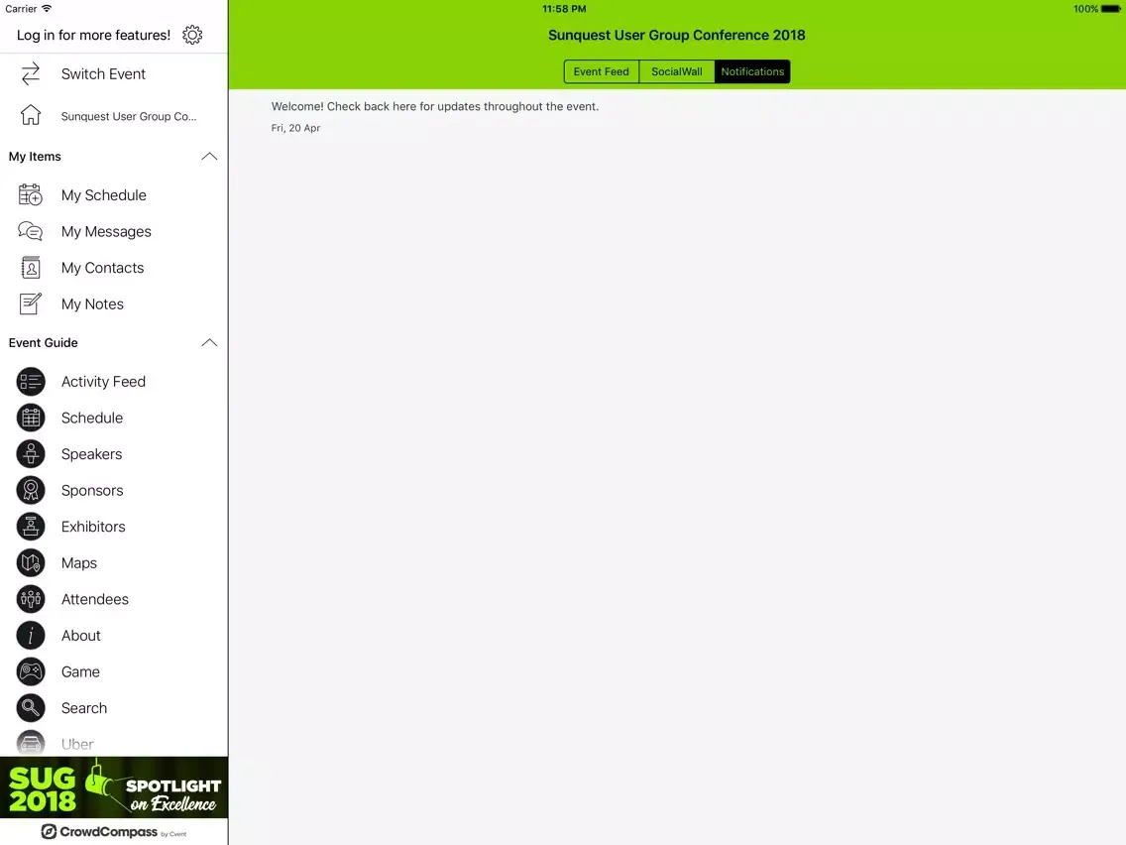The height and width of the screenshot is (845, 1126).
Task: Tap the My Notes pencil icon
Action: click(x=31, y=303)
